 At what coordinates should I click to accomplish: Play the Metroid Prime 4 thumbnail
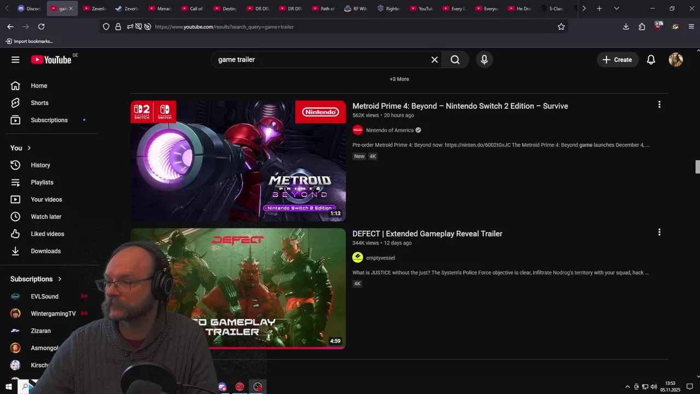[238, 161]
